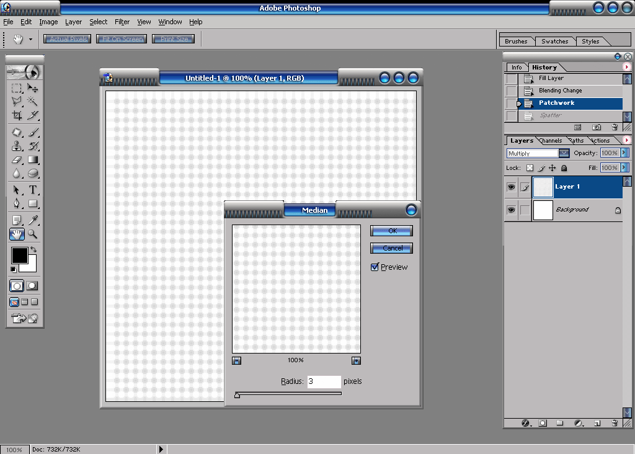Select the Move tool
635x454 pixels.
point(32,88)
